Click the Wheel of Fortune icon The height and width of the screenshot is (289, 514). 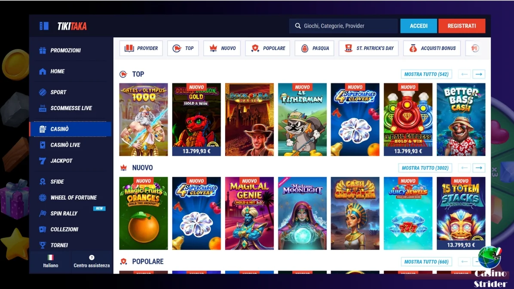pyautogui.click(x=42, y=197)
